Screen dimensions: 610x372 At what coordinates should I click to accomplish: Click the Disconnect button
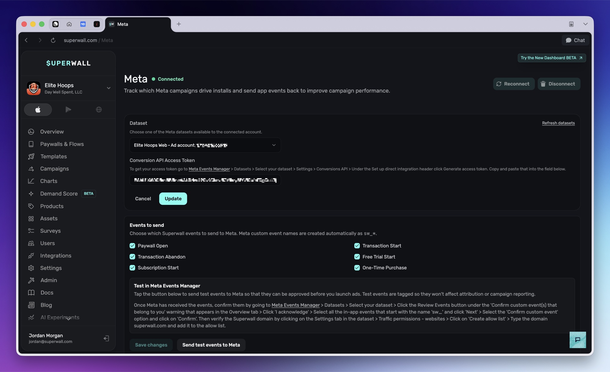[x=559, y=84]
